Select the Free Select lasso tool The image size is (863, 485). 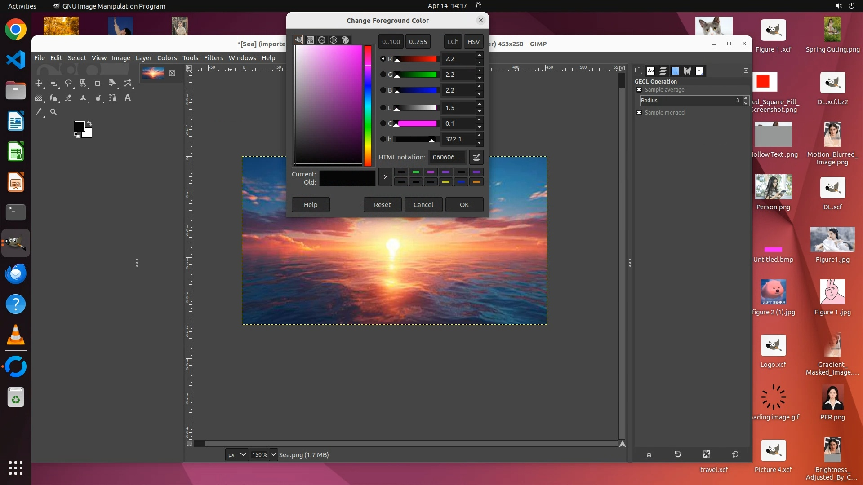68,83
